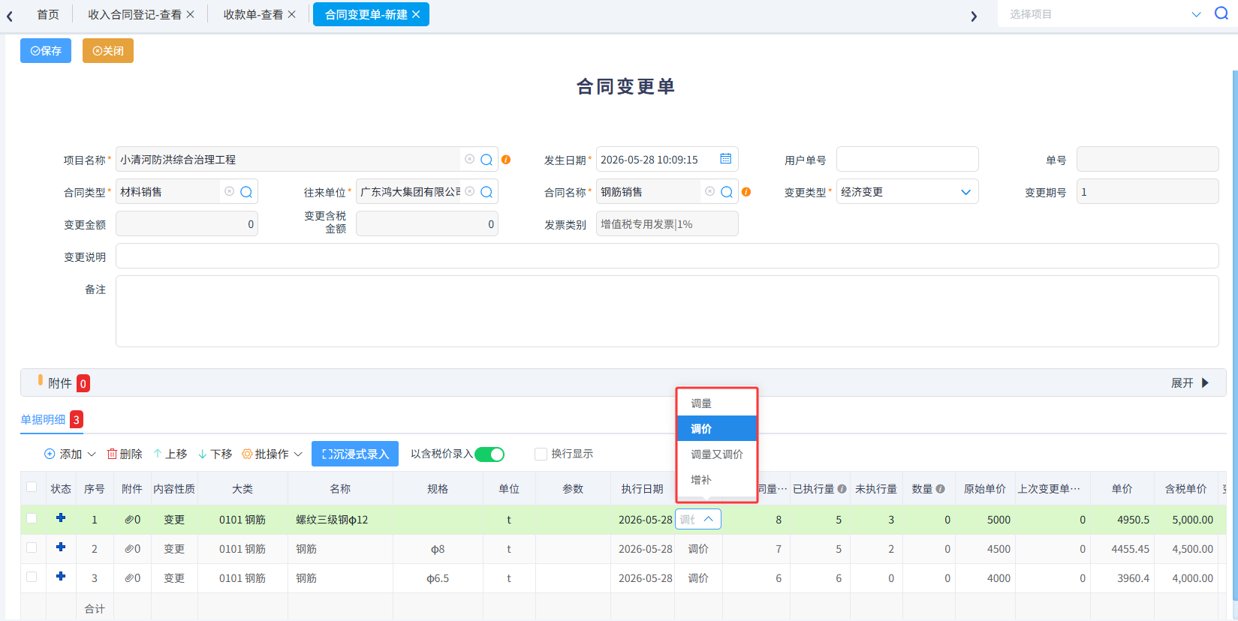This screenshot has height=621, width=1238.
Task: Choose 调量又调价 from the dropdown list
Action: tap(717, 454)
